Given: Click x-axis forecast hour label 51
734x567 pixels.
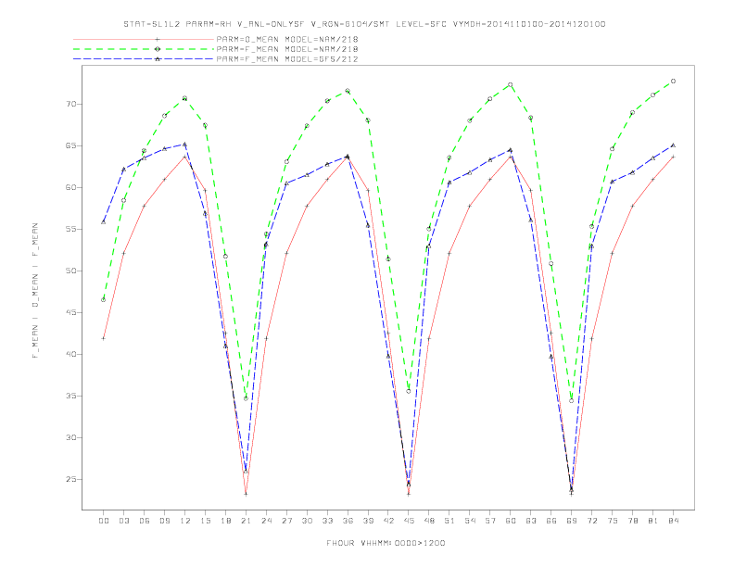Looking at the screenshot, I should pyautogui.click(x=449, y=521).
